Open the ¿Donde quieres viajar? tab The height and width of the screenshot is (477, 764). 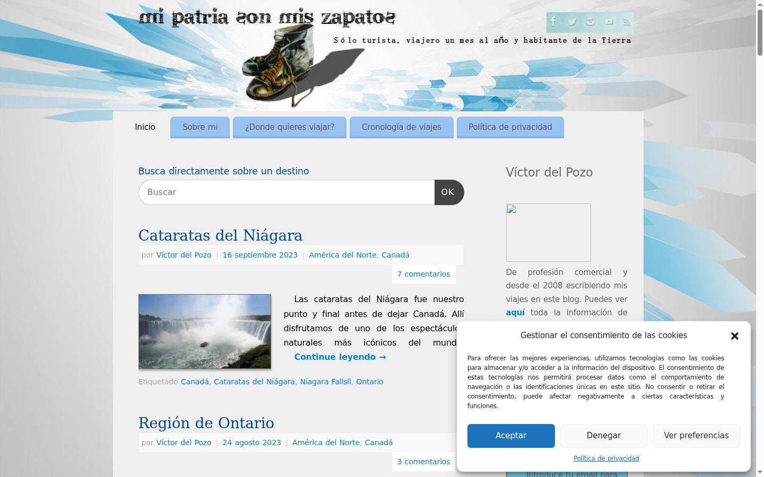[x=290, y=127]
